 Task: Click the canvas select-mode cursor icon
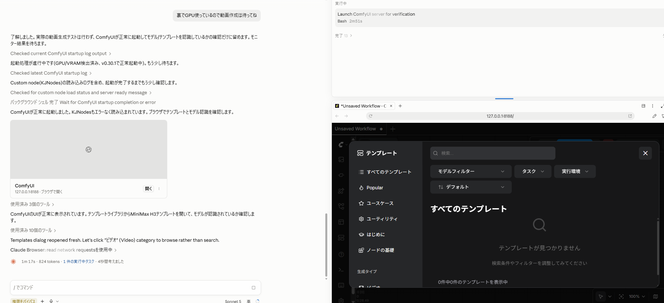point(600,296)
